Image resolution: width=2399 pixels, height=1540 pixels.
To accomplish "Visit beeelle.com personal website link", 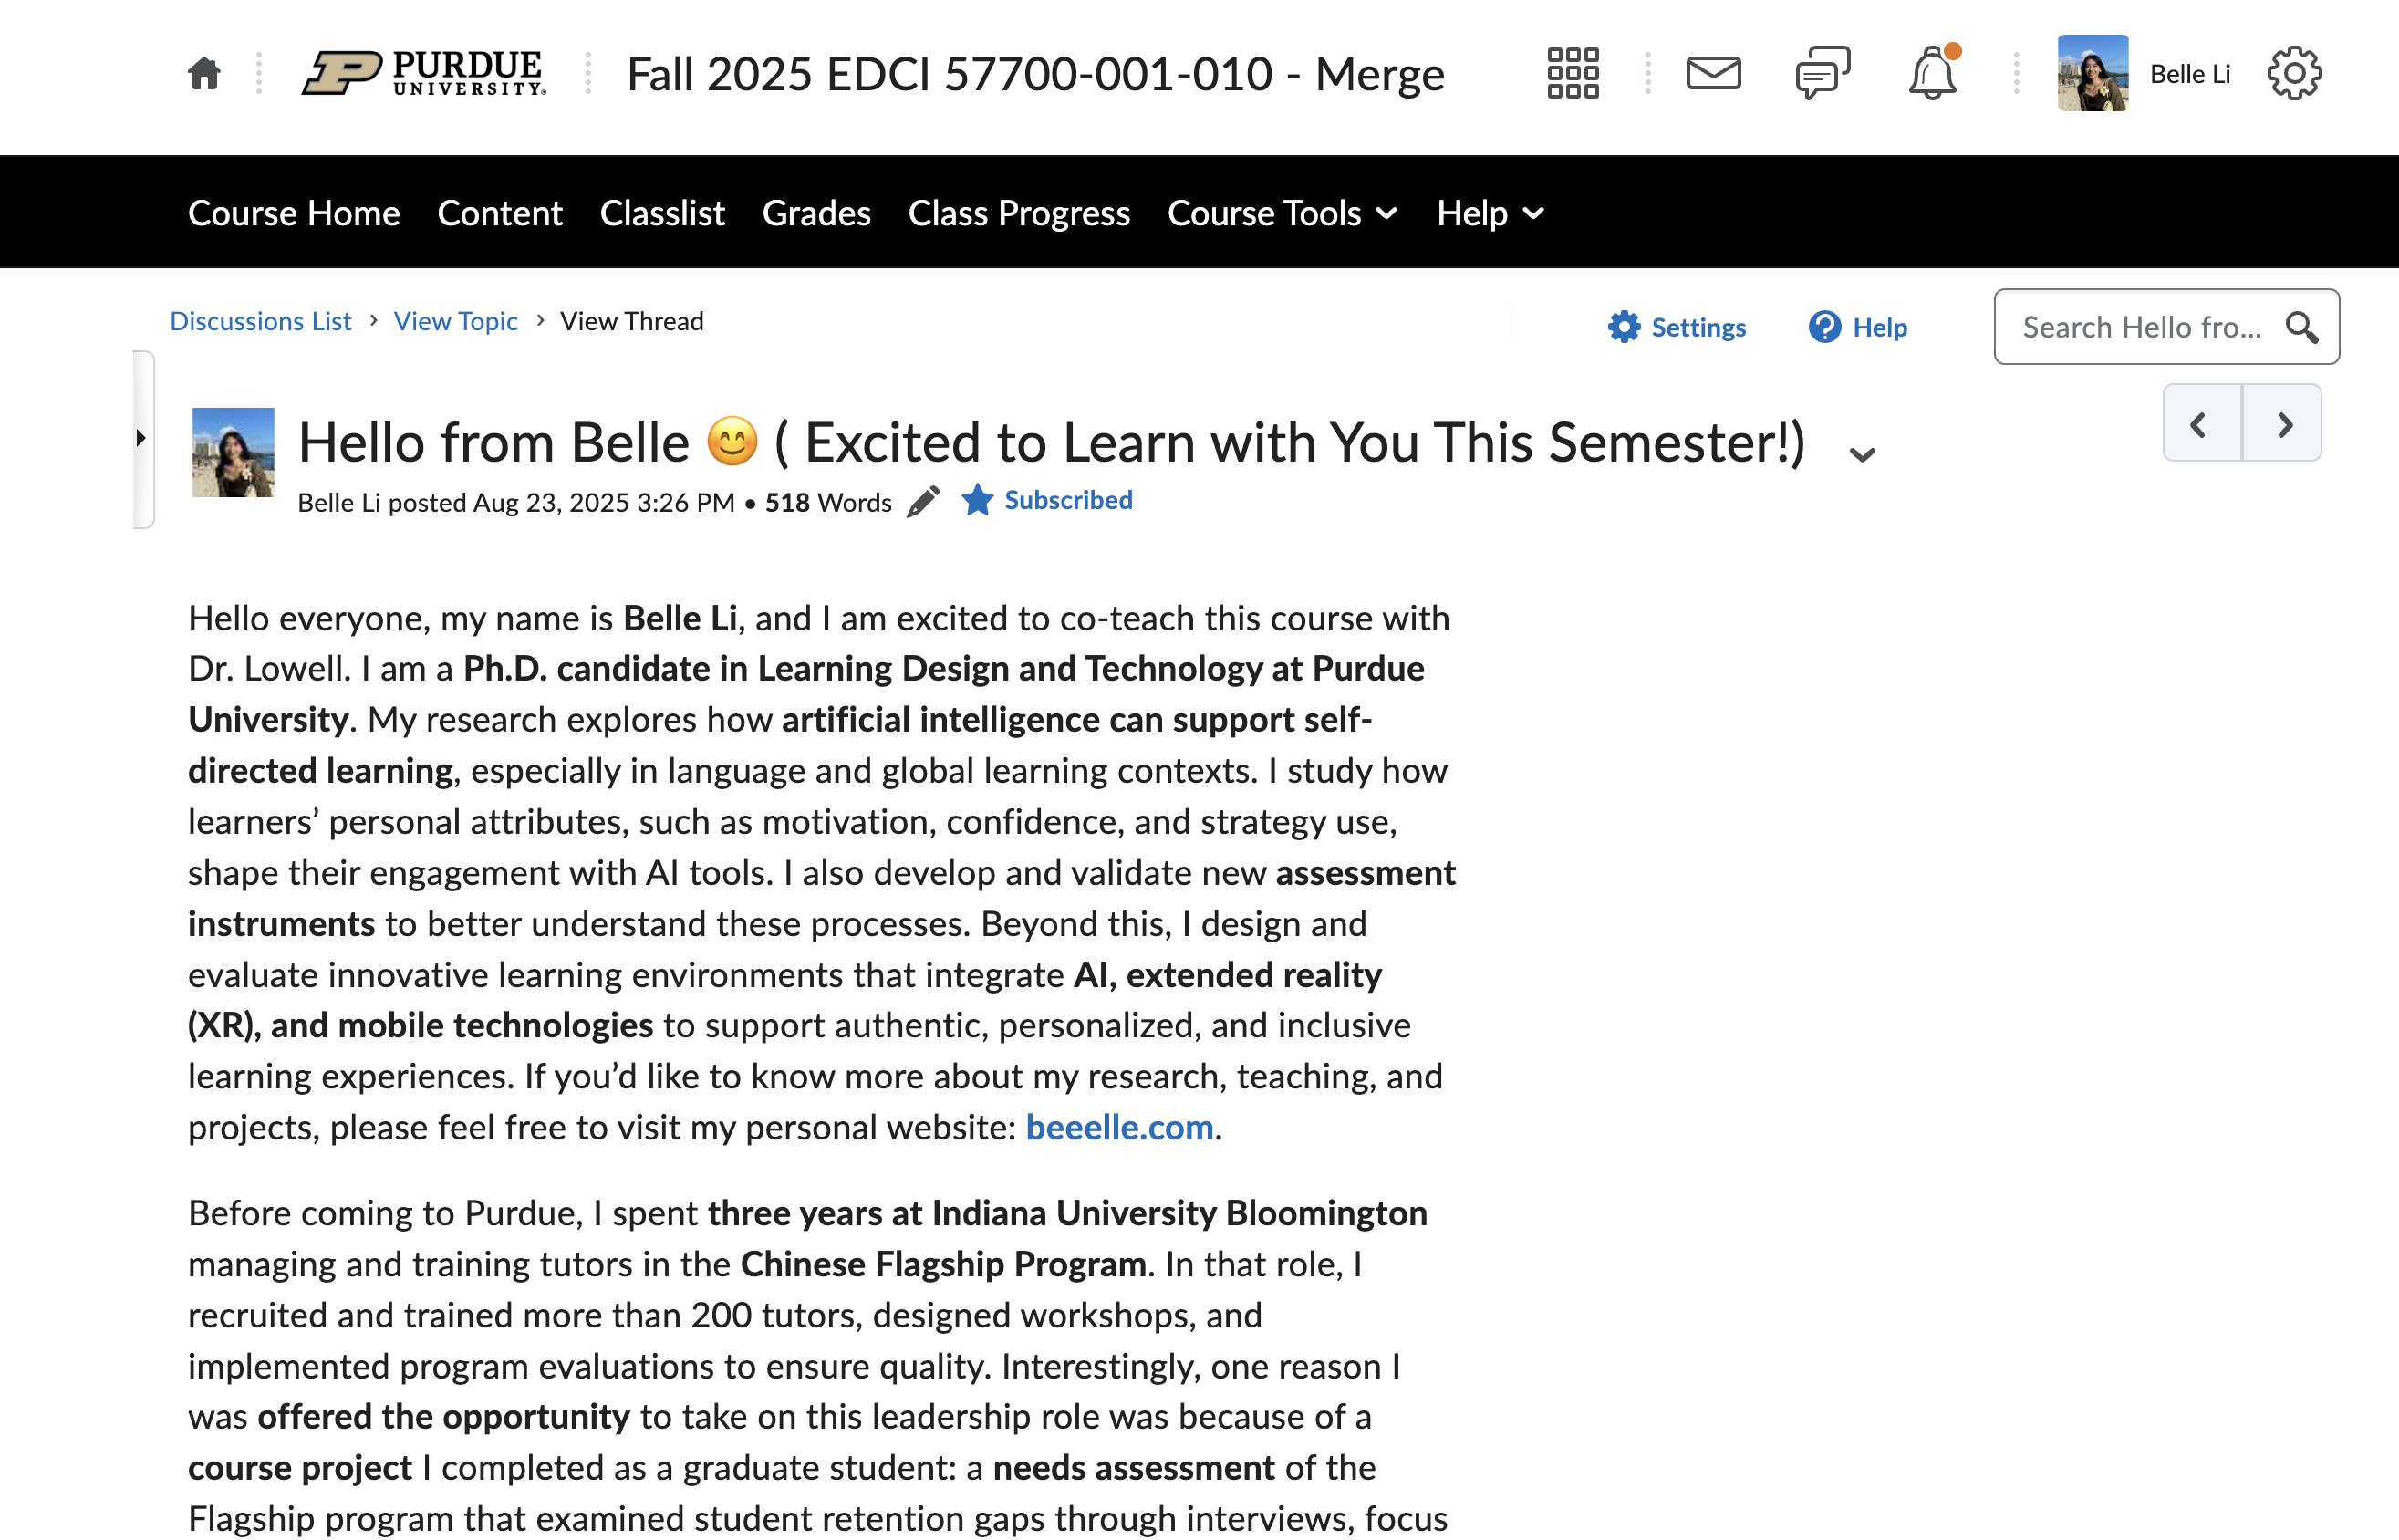I will [x=1118, y=1127].
